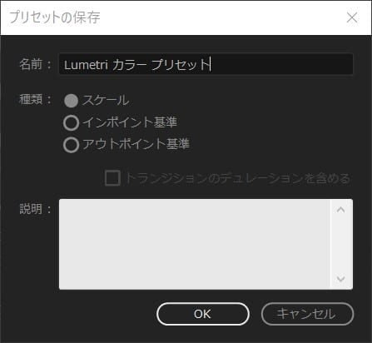Click the description scrollbar down arrow

click(341, 278)
